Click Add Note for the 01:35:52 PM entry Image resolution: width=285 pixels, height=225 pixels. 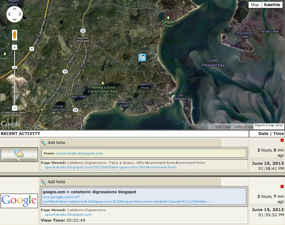click(56, 182)
